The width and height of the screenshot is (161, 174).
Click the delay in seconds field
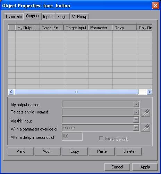pyautogui.click(x=72, y=136)
